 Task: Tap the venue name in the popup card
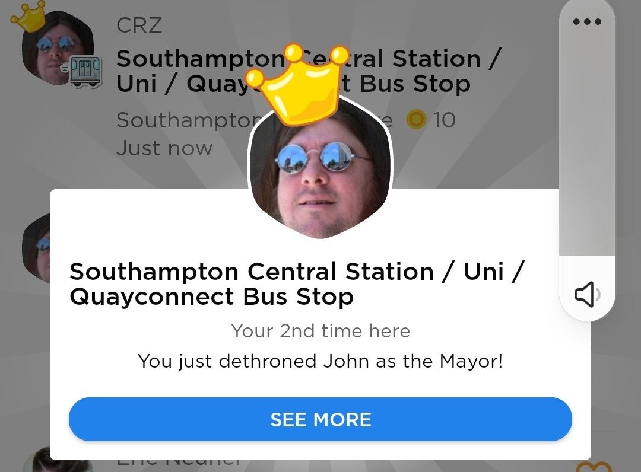297,284
